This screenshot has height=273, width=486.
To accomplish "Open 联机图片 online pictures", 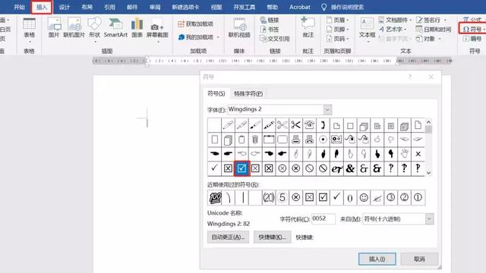I will [x=74, y=28].
